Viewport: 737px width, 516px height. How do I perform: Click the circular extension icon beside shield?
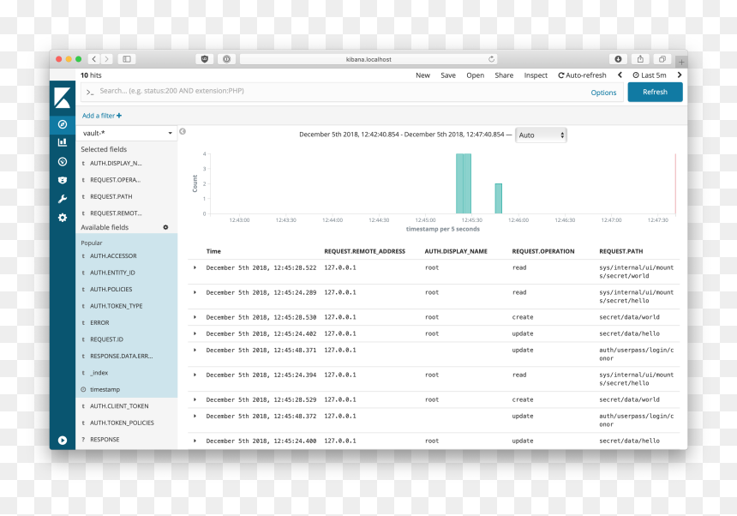[226, 59]
